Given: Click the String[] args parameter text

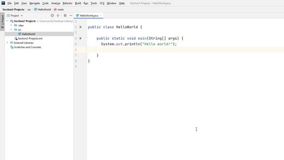Looking at the screenshot, I should [163, 38].
